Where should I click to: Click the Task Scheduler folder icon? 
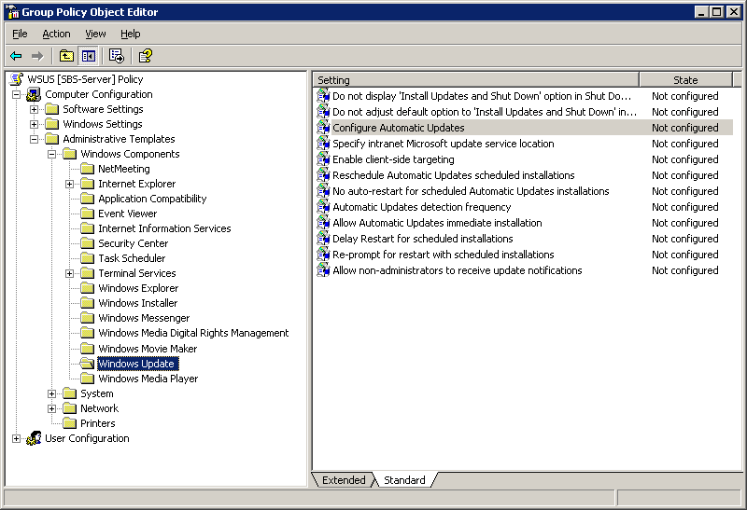coord(87,258)
